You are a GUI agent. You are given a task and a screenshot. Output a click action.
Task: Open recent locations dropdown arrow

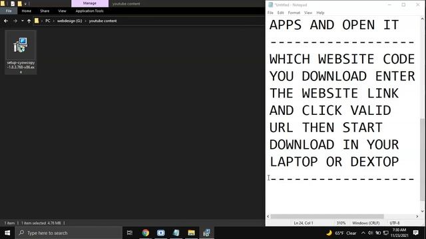pos(22,21)
